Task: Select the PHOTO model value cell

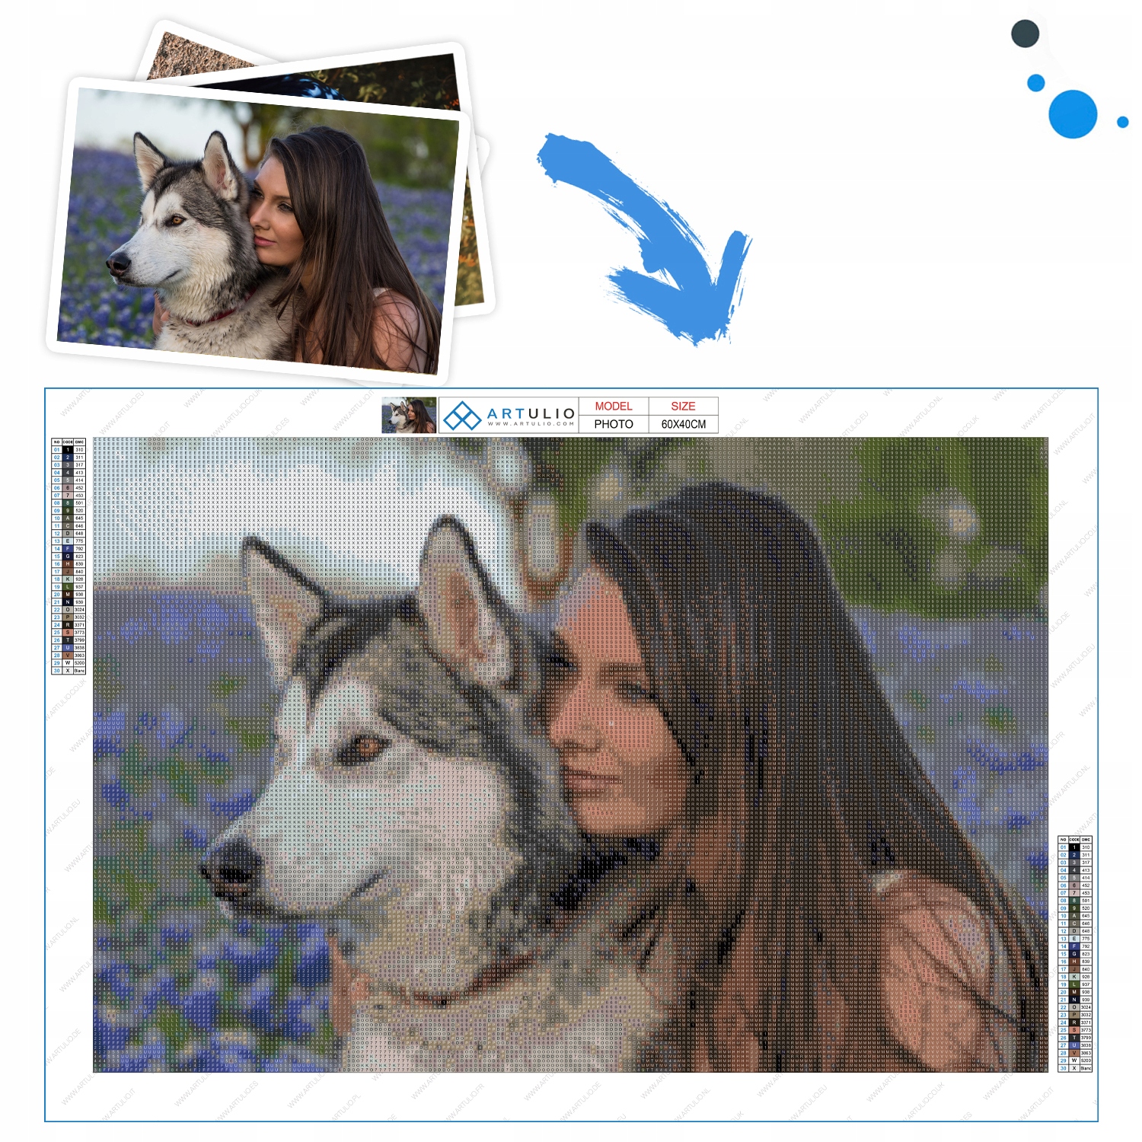Action: (614, 424)
